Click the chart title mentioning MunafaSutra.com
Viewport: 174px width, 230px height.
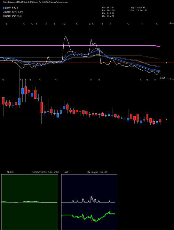35,2
